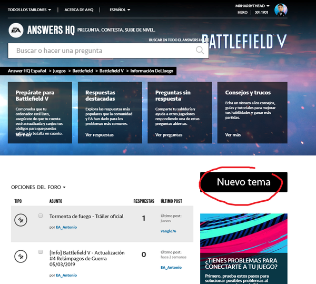Open the Español language dropdown
Screen dimensions: 316x284
(x=120, y=9)
